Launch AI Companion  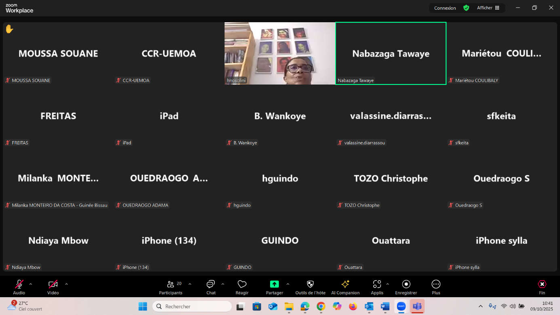click(345, 287)
